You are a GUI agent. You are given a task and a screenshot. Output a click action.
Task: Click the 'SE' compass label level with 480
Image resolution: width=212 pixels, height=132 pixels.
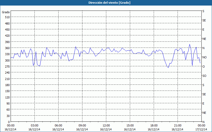point(204,21)
